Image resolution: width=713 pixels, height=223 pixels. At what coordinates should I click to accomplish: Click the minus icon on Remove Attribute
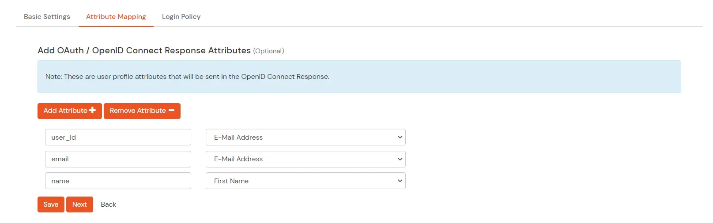tap(172, 111)
